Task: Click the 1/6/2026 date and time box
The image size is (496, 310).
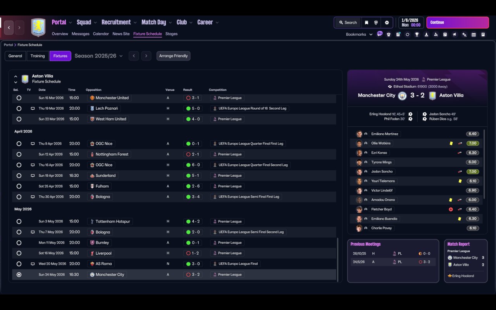Action: pos(411,22)
